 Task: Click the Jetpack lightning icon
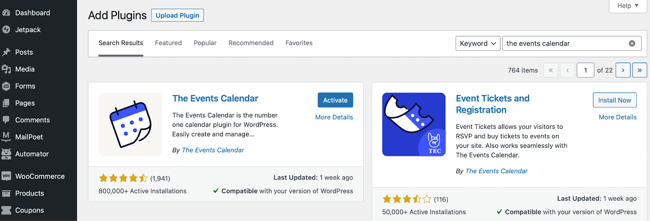(x=6, y=30)
